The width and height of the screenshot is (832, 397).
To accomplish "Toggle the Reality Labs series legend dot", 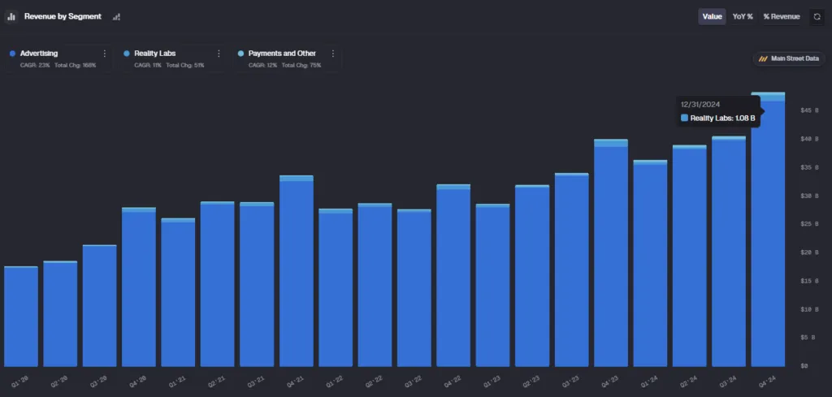I will (127, 54).
